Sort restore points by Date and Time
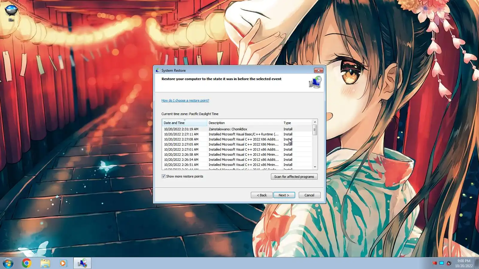This screenshot has height=269, width=479. coord(184,123)
